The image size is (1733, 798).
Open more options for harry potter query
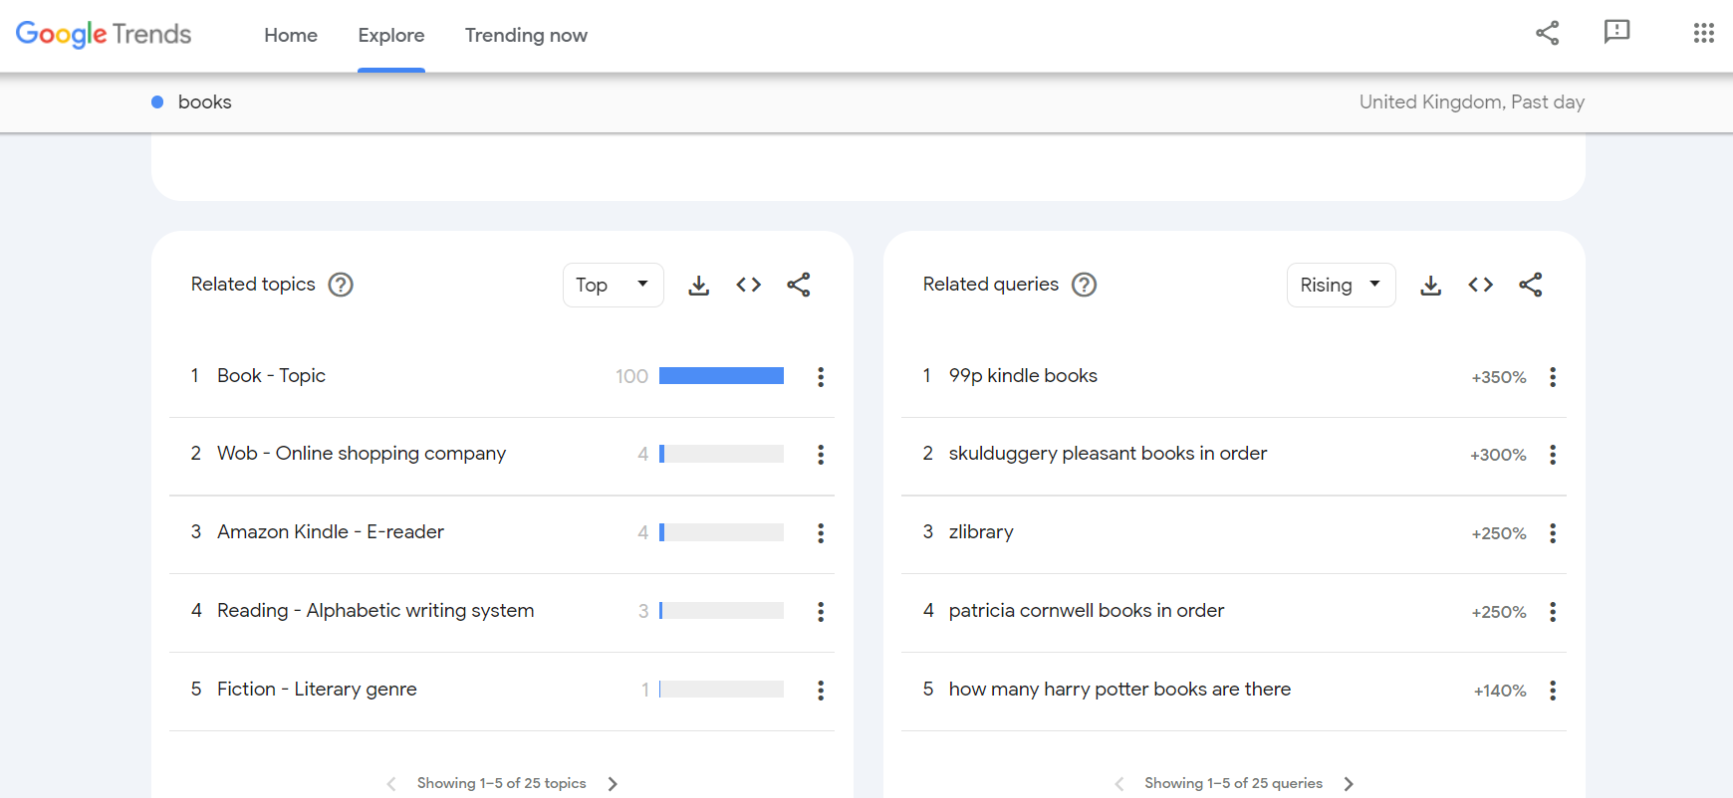pos(1553,691)
